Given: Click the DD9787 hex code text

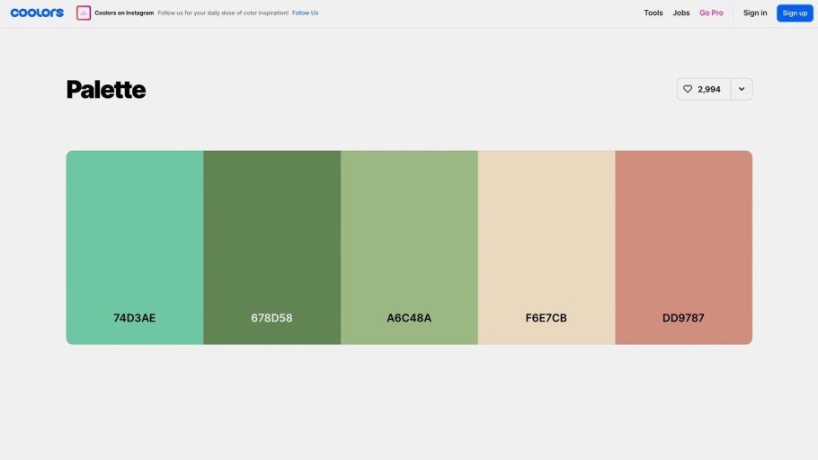Looking at the screenshot, I should pyautogui.click(x=683, y=318).
